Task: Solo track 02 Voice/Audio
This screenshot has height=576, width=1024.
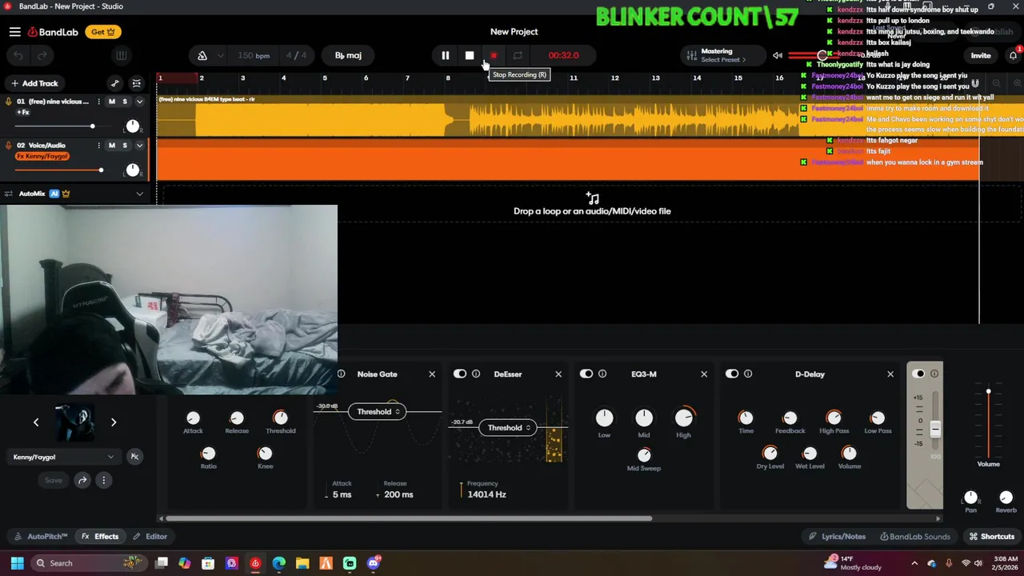Action: point(125,146)
